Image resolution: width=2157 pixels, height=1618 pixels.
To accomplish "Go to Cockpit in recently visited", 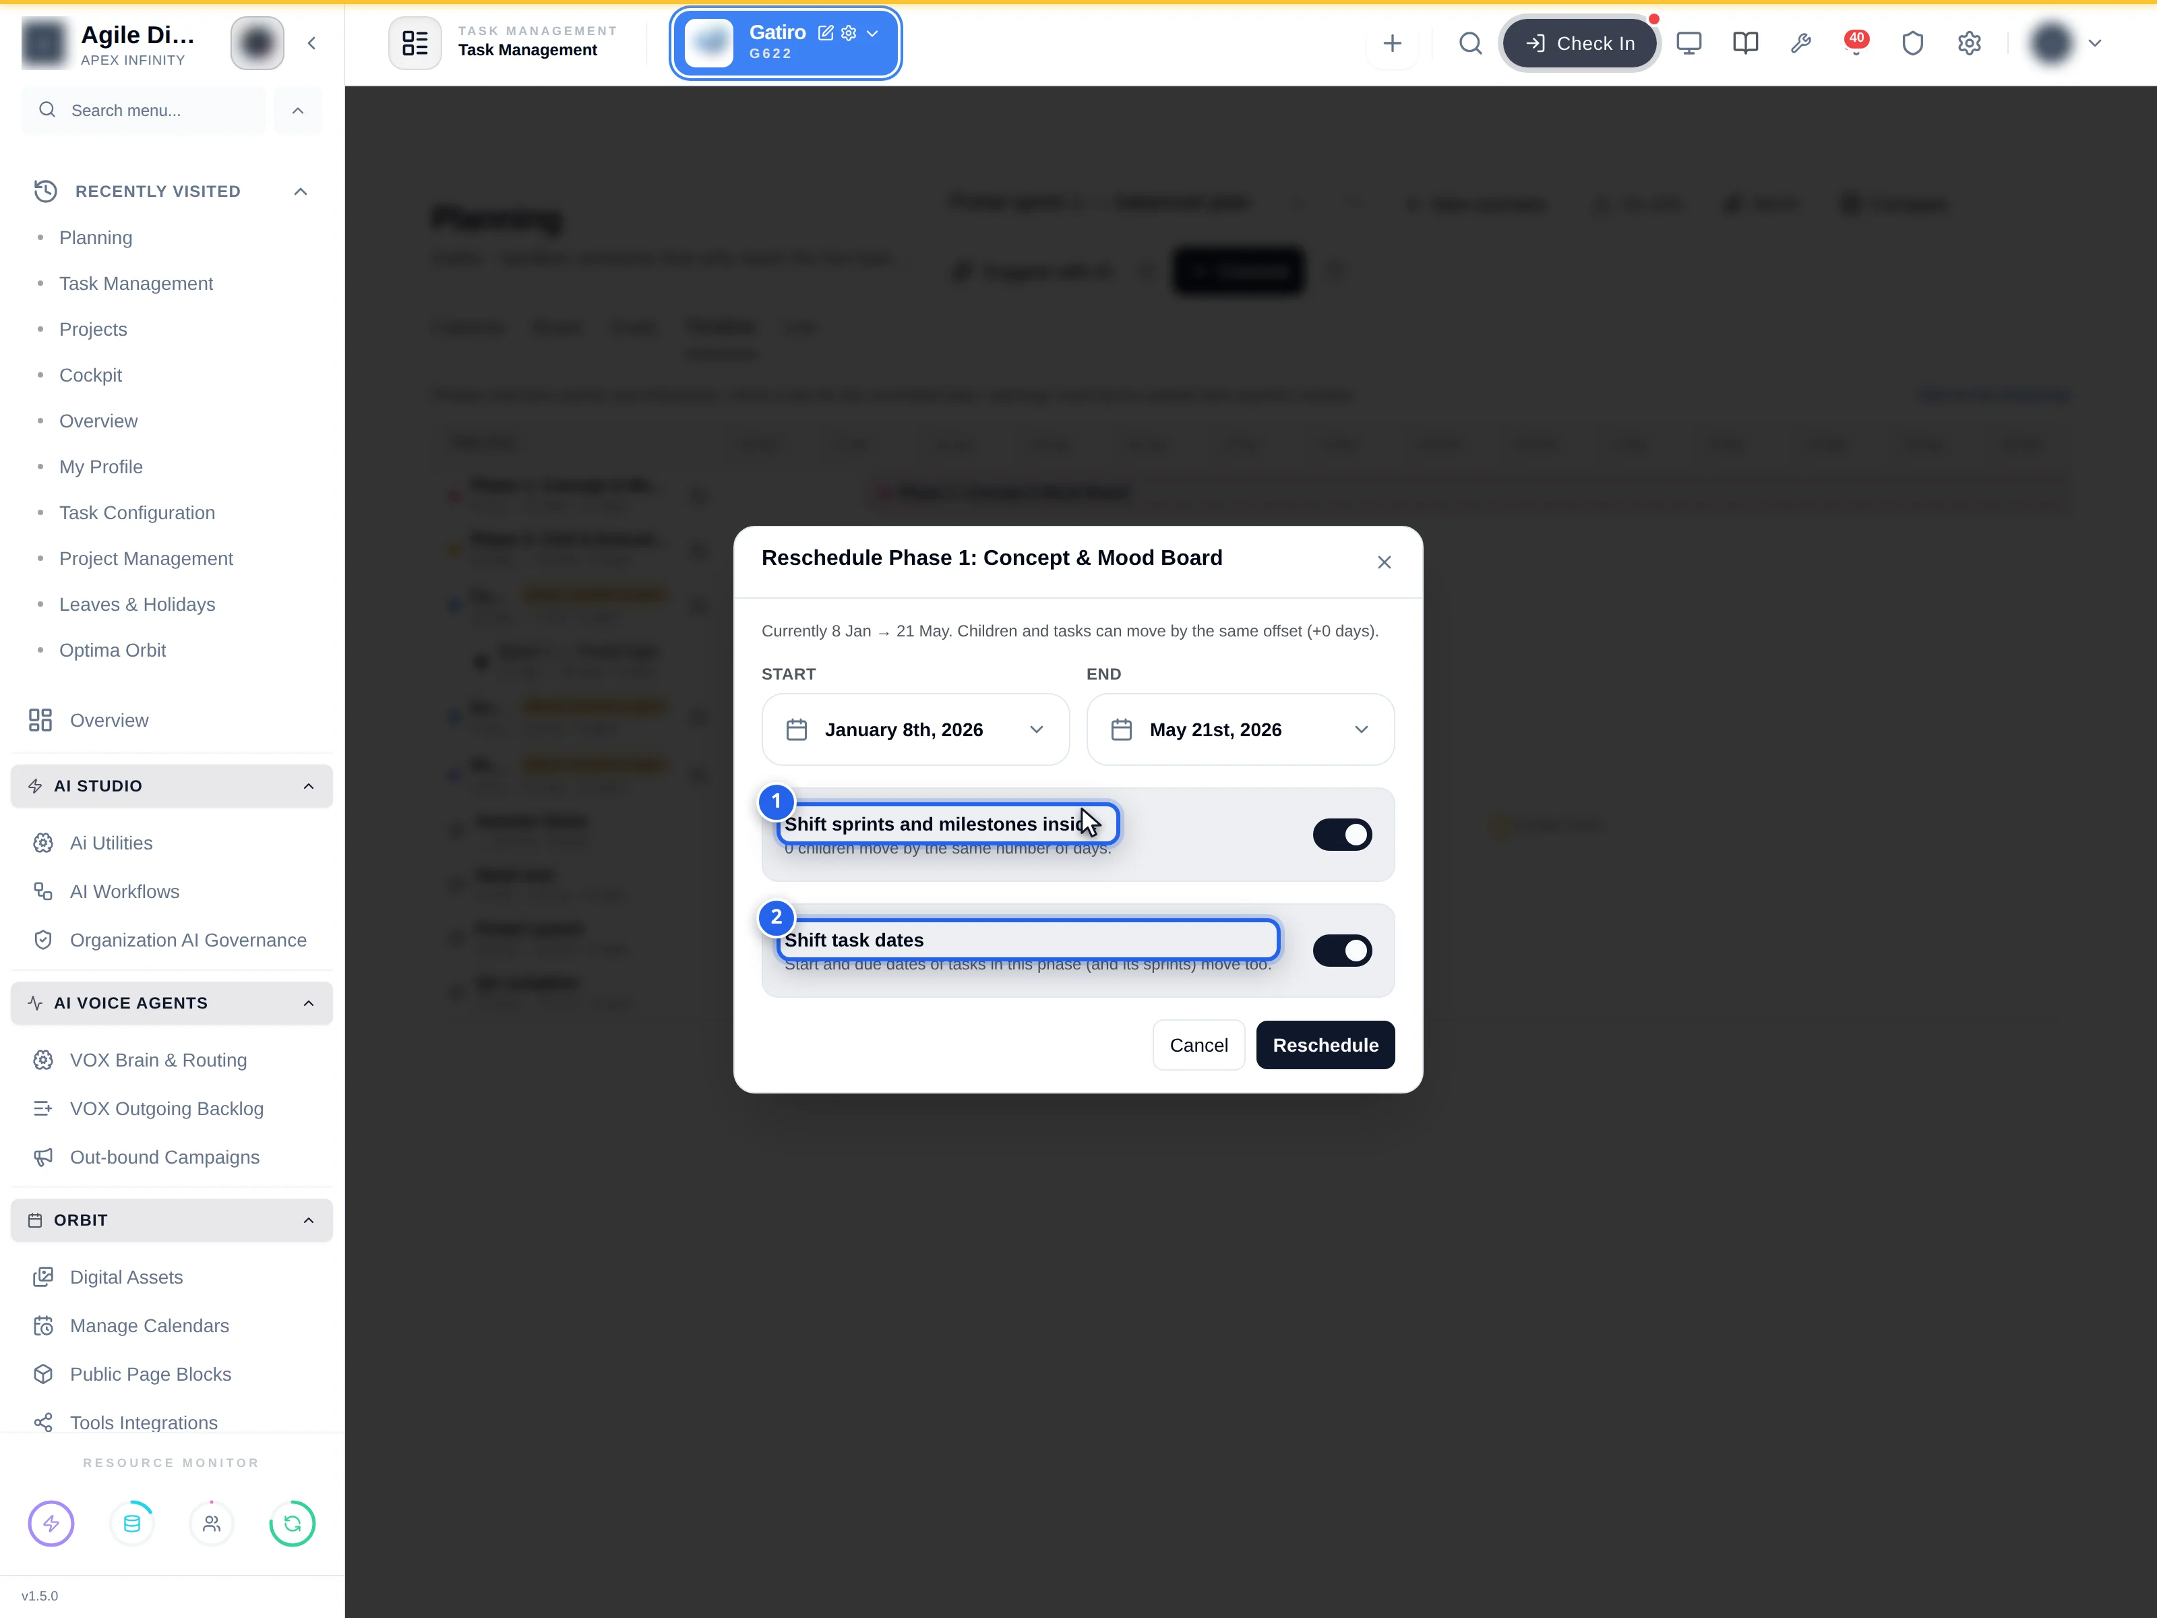I will point(91,376).
